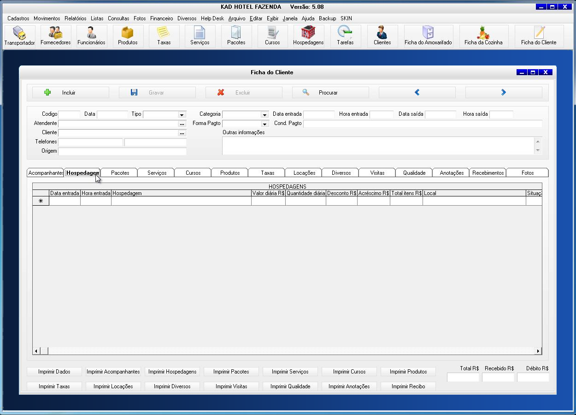This screenshot has height=415, width=576.
Task: Browse clients with Cliente ellipsis button
Action: pos(182,133)
